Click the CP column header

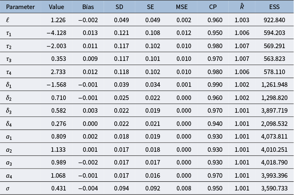[x=213, y=7]
